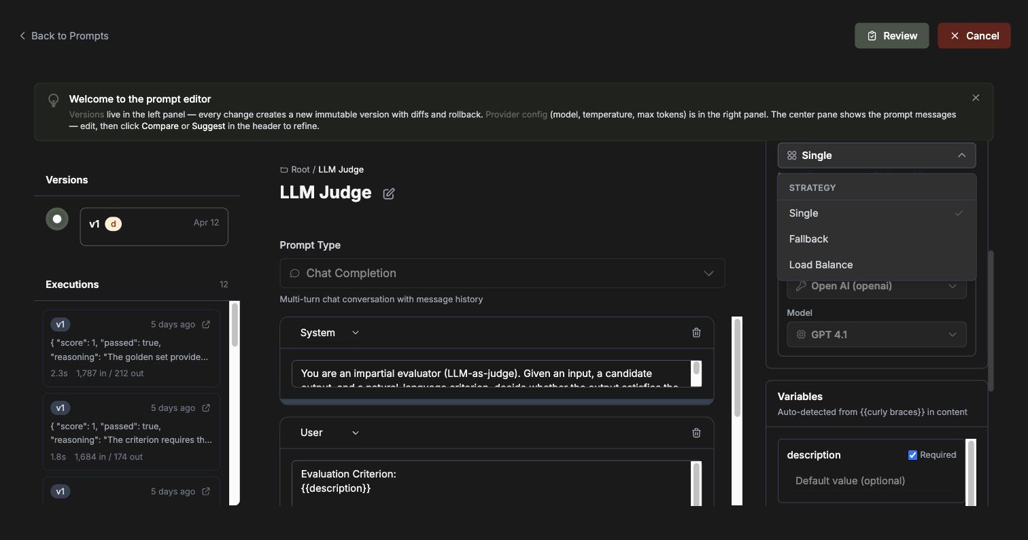The image size is (1028, 540).
Task: Open the 1.8s execution external link icon
Action: (206, 408)
